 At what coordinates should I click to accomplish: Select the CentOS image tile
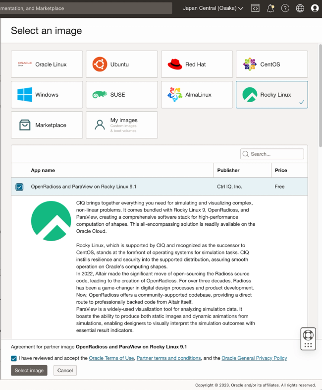(272, 64)
